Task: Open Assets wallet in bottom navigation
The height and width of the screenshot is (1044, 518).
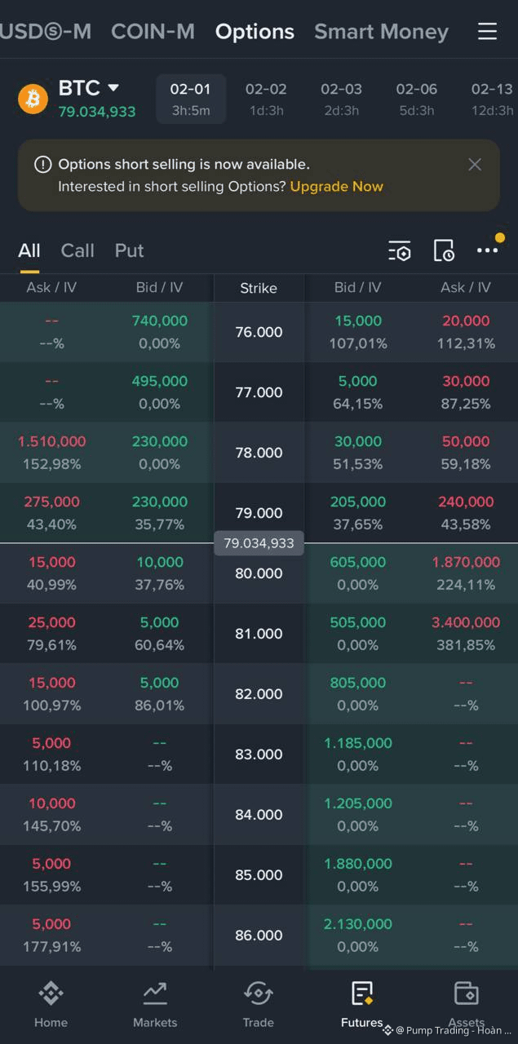Action: (x=466, y=1003)
